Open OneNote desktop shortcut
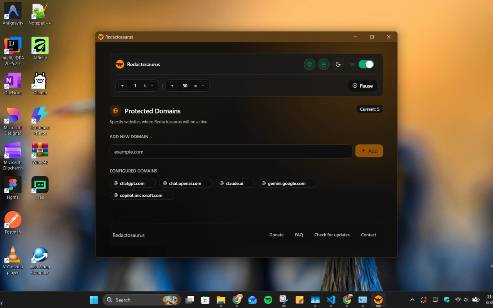This screenshot has height=308, width=493. (x=13, y=84)
